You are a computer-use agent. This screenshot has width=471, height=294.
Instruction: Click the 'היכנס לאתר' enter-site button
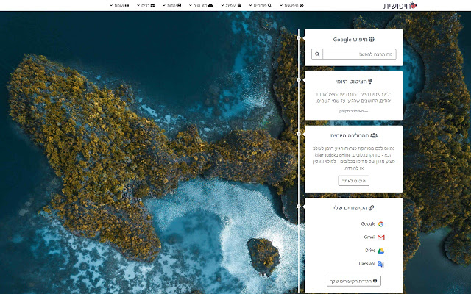click(353, 181)
